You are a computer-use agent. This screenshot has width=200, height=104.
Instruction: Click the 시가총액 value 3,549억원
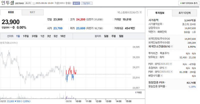[190, 20]
